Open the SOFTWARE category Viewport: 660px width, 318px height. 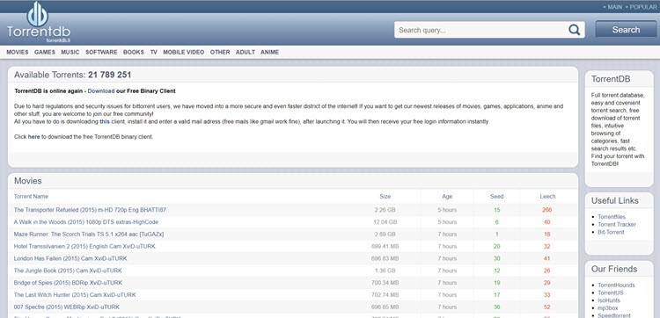[x=101, y=52]
